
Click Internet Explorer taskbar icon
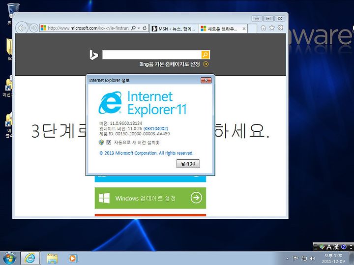click(30, 258)
